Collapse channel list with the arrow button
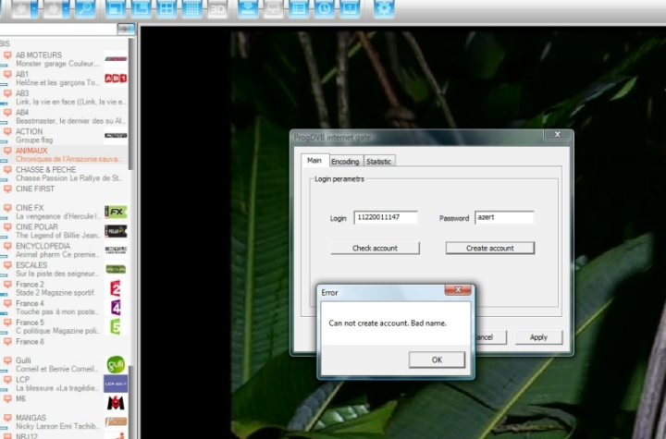This screenshot has width=666, height=439. click(x=127, y=30)
